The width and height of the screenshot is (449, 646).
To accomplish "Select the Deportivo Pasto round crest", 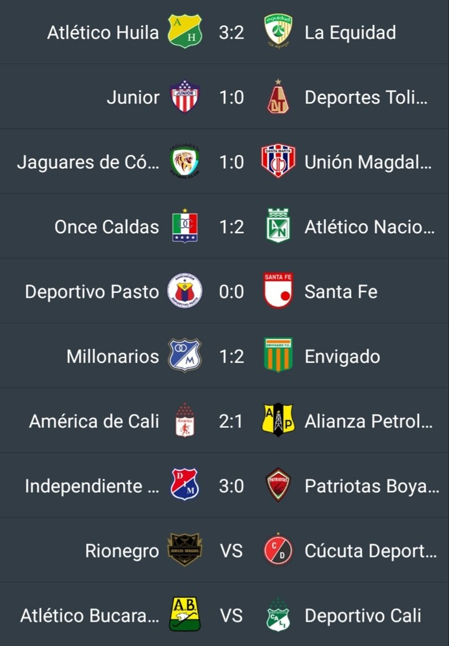I will tap(185, 290).
